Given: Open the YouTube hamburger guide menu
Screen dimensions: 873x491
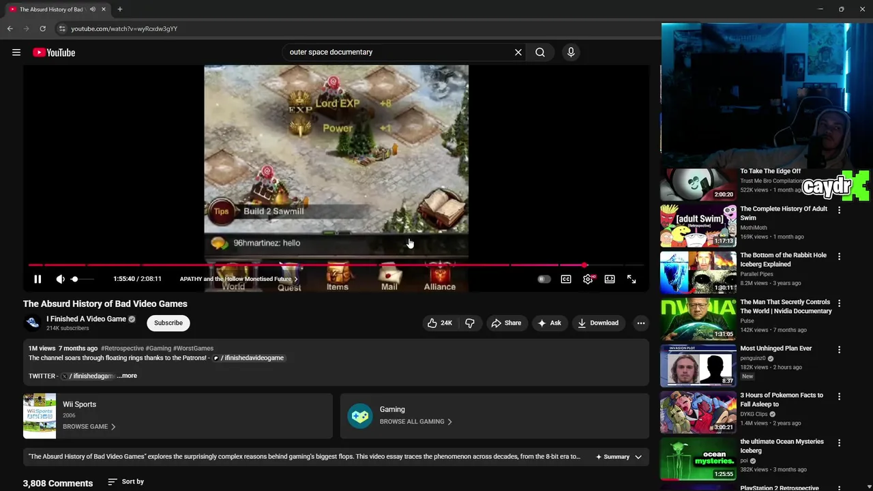Looking at the screenshot, I should (x=16, y=53).
